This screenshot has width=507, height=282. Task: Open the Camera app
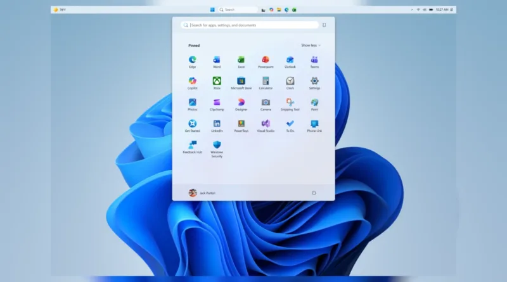(266, 104)
